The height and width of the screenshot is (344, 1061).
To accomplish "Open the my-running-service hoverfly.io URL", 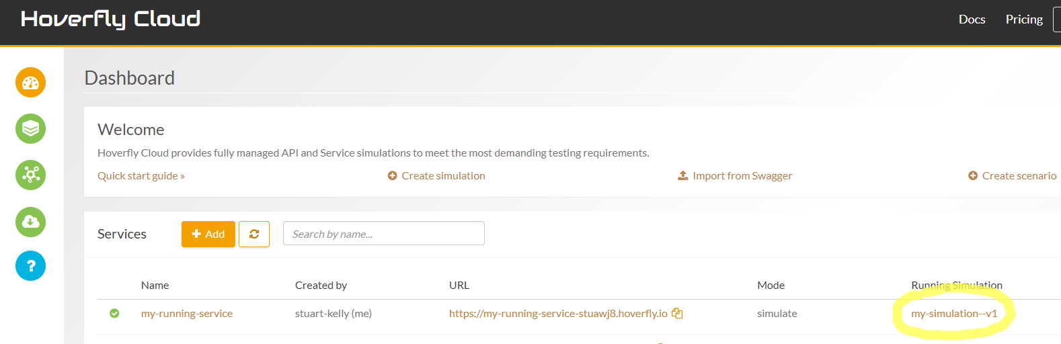I will (558, 314).
